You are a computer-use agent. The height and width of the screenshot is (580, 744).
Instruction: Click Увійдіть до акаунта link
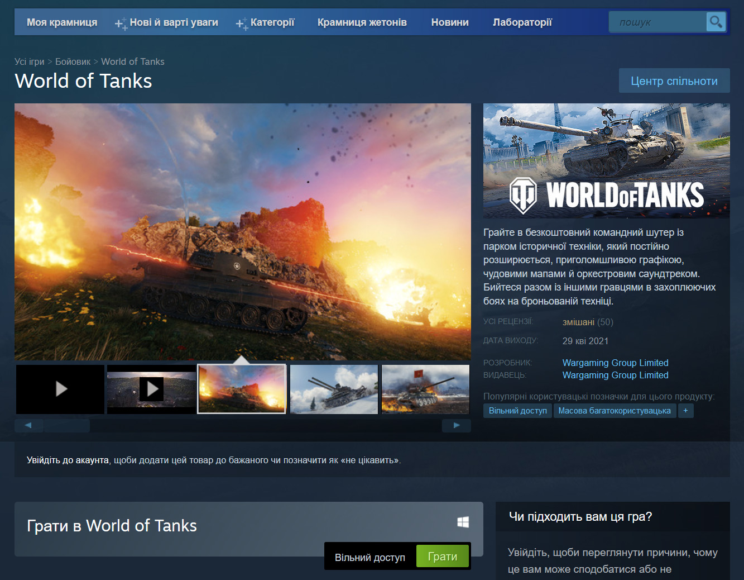tap(68, 460)
